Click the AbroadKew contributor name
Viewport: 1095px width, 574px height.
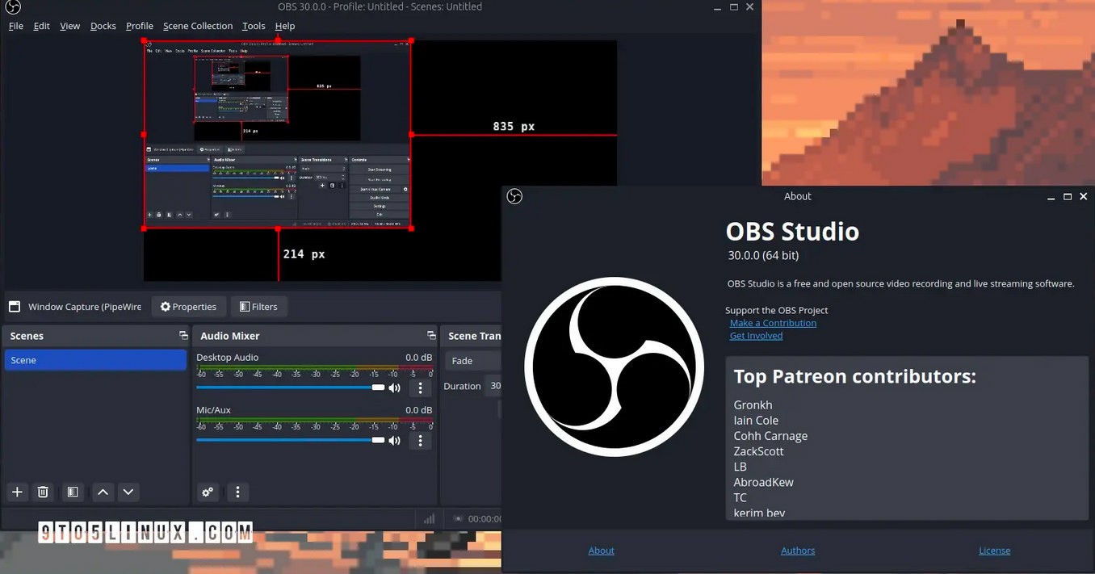click(763, 482)
